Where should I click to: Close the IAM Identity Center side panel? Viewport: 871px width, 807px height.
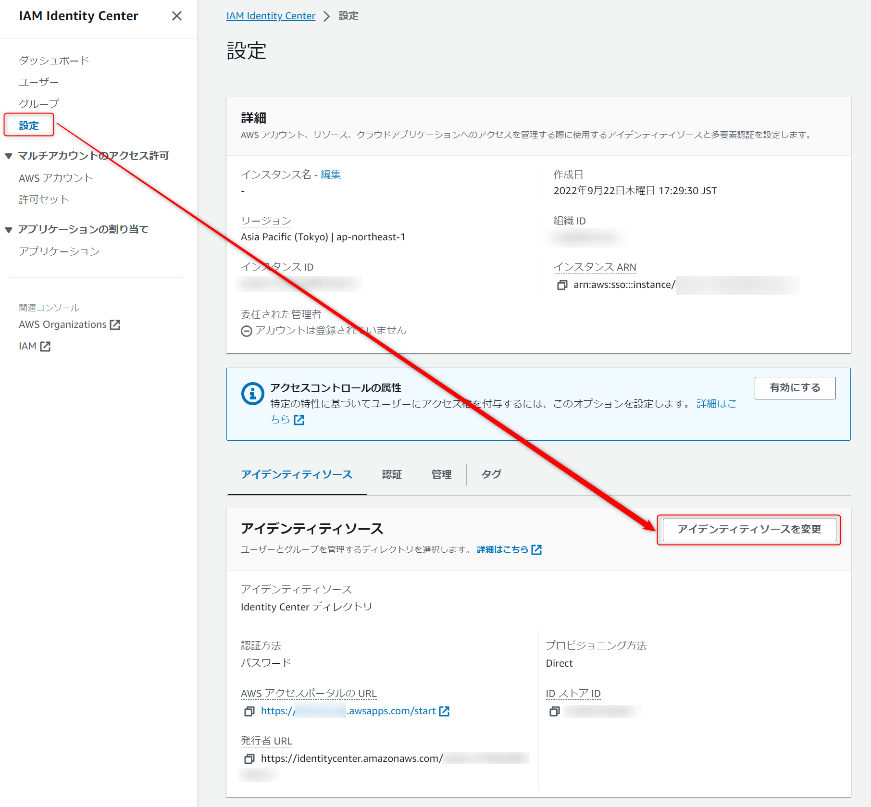tap(176, 16)
